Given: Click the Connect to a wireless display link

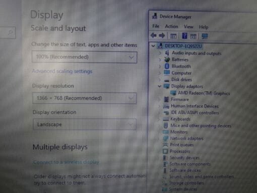Looking at the screenshot, I should [67, 162].
